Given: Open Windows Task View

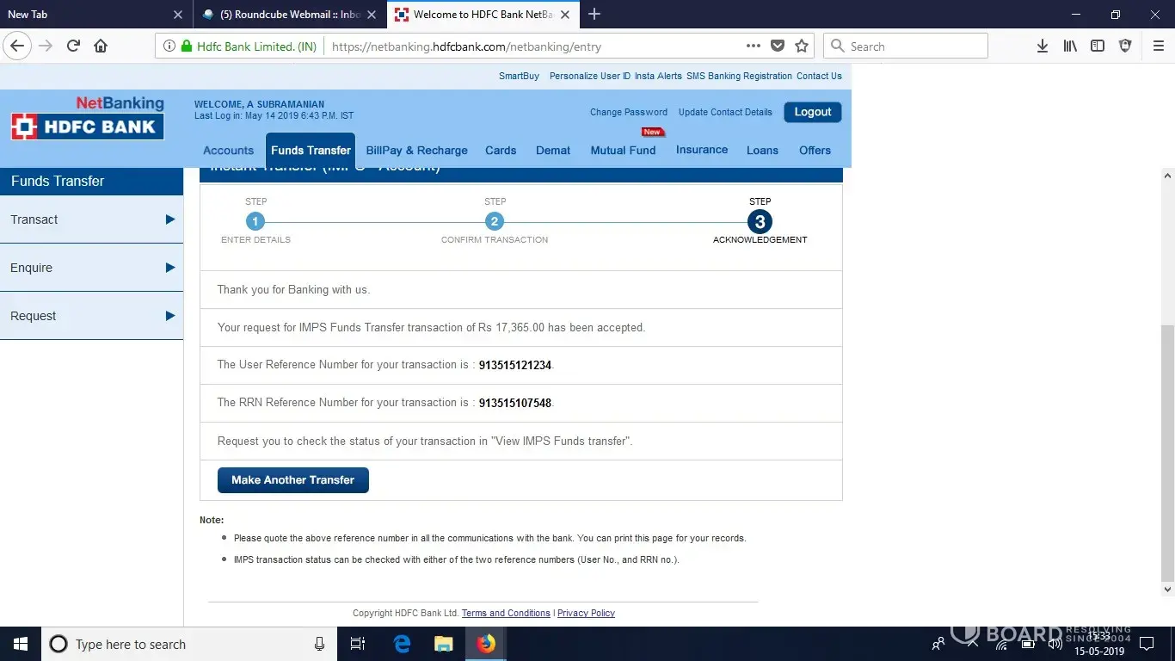Looking at the screenshot, I should [358, 644].
